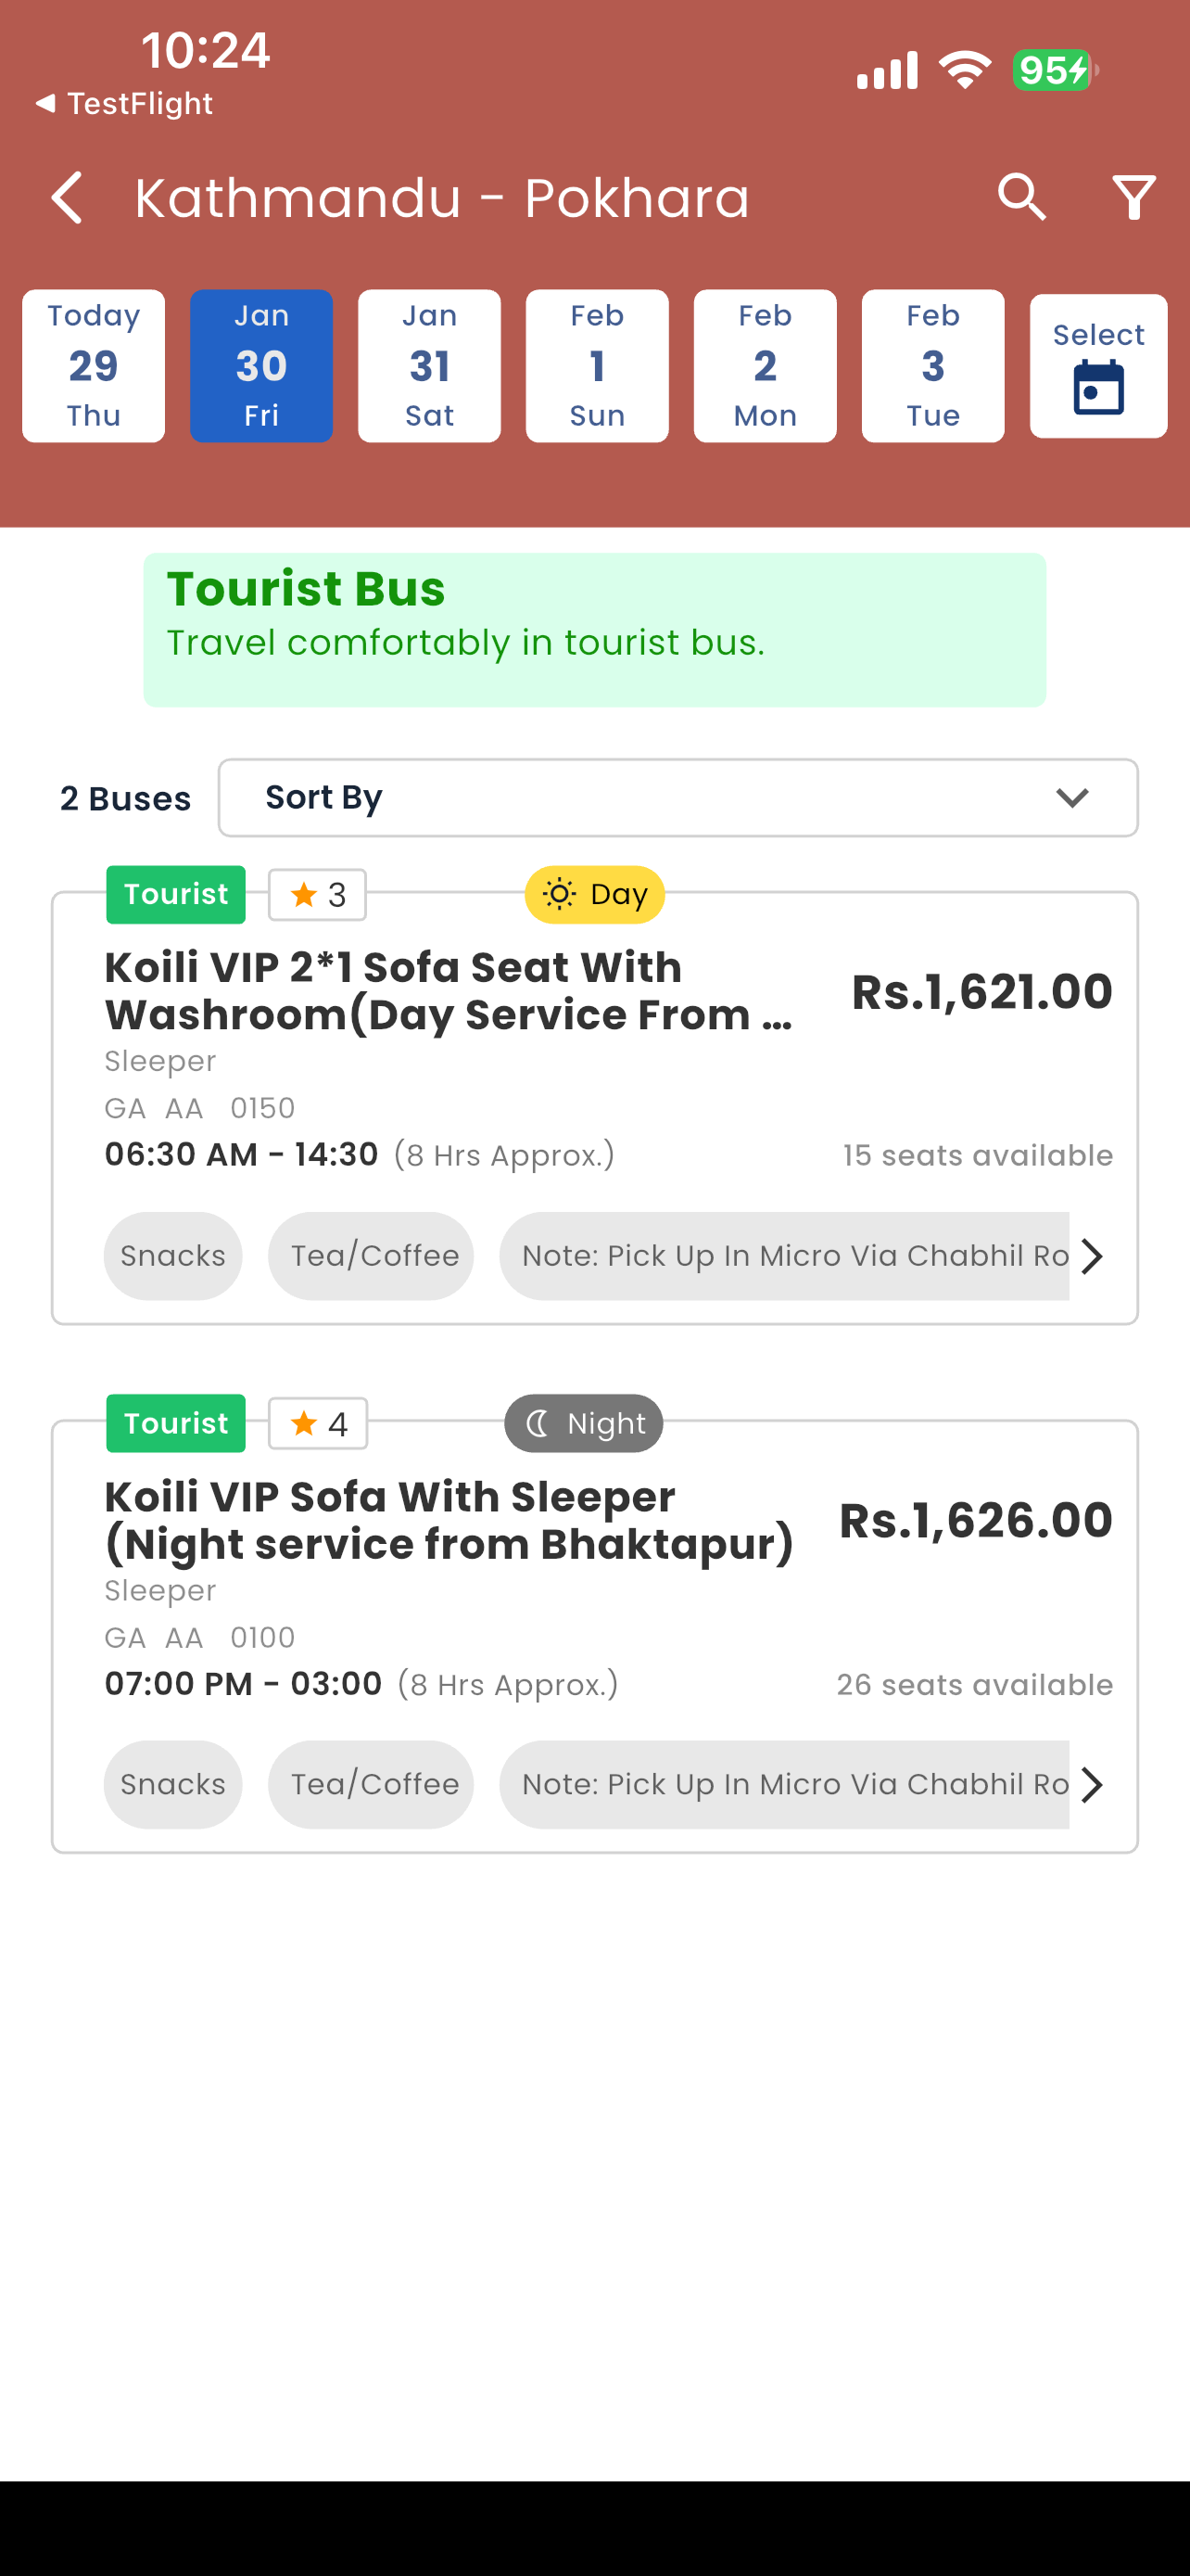Expand amenities arrow on night bus

(x=1092, y=1785)
